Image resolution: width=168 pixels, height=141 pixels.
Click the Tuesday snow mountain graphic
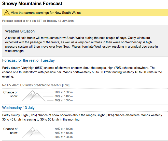click(x=34, y=96)
